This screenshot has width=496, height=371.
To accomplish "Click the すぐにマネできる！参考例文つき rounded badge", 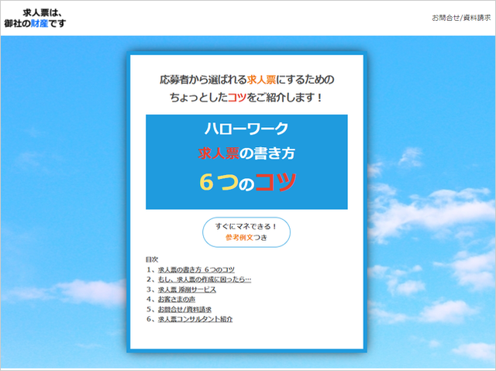I will (x=246, y=232).
